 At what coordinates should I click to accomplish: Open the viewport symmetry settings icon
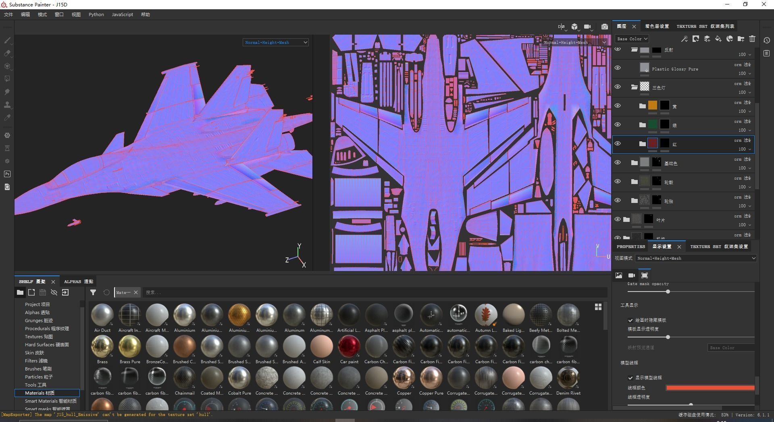click(562, 27)
